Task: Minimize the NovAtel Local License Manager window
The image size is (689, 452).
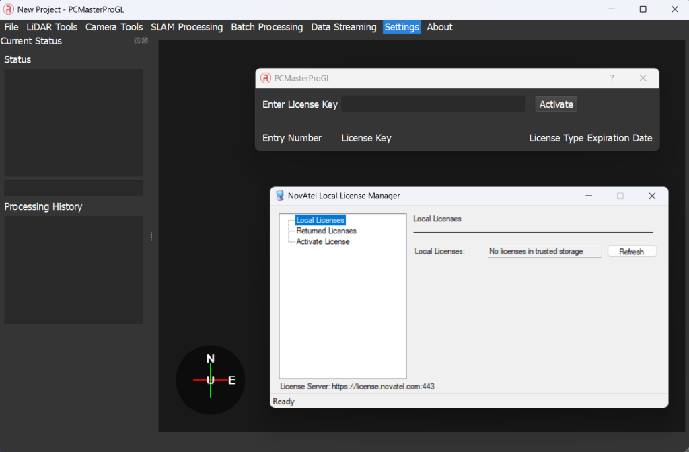Action: point(589,196)
